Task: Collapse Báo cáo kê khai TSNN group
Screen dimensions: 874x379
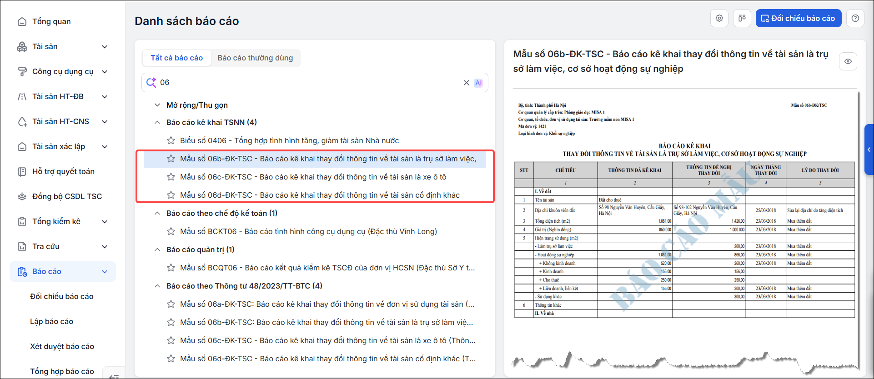Action: click(x=157, y=122)
